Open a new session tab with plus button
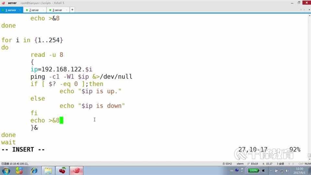 pos(72,10)
